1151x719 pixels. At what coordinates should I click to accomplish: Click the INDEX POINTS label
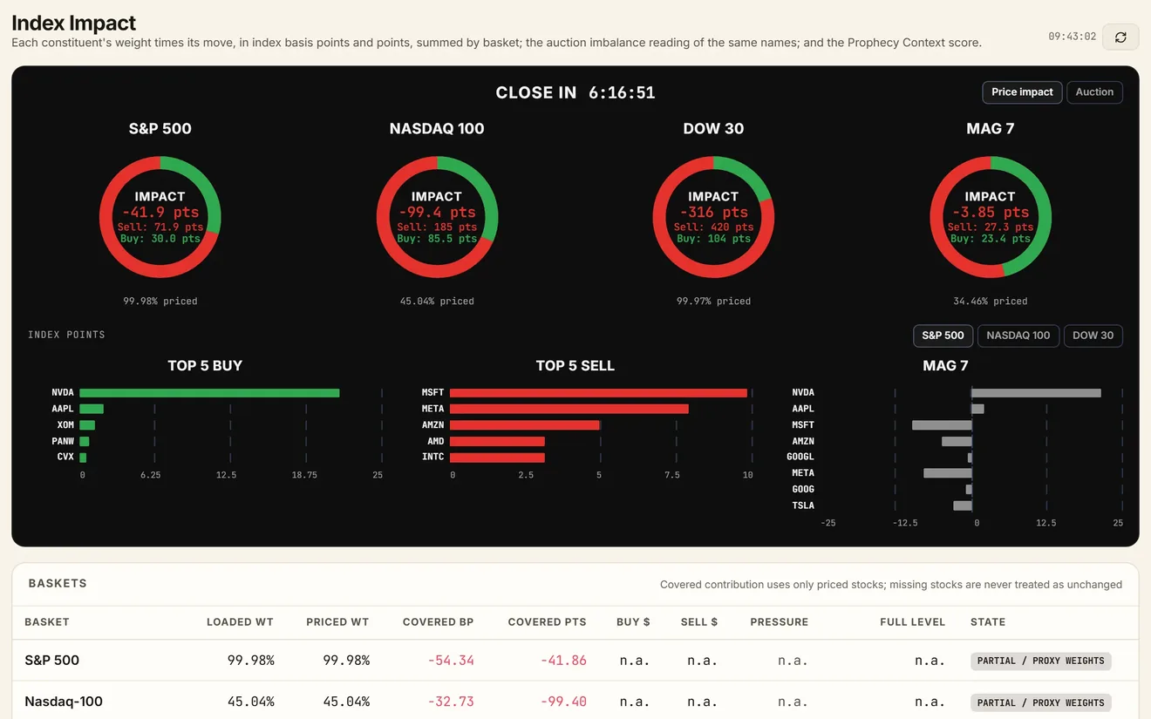[66, 335]
